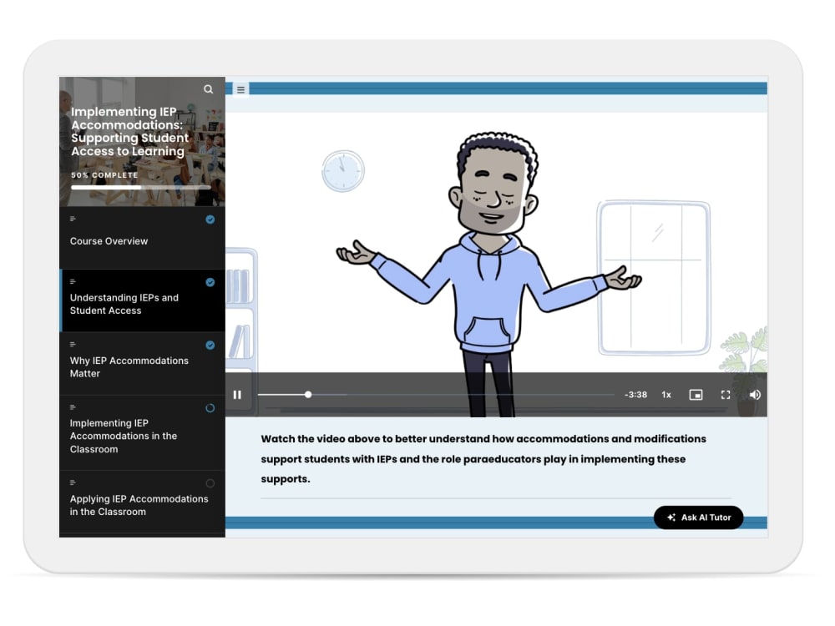Click lesson-type icon above Implementing IEP Accommodations
The height and width of the screenshot is (626, 835).
click(x=73, y=407)
